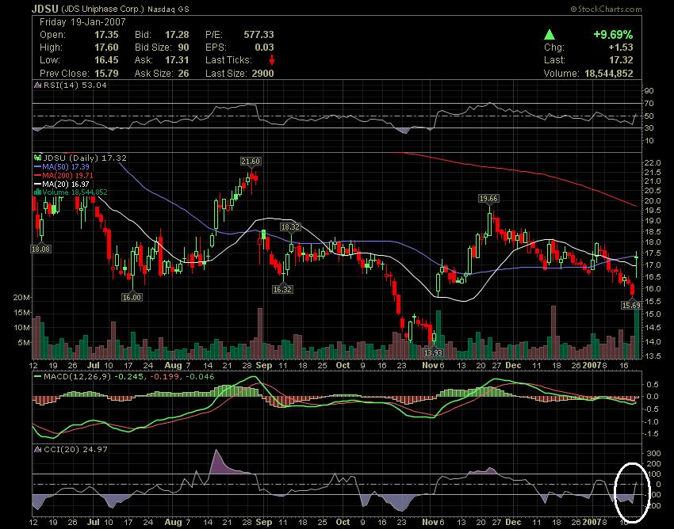Click the High value 17.60
The height and width of the screenshot is (529, 674).
pyautogui.click(x=106, y=48)
